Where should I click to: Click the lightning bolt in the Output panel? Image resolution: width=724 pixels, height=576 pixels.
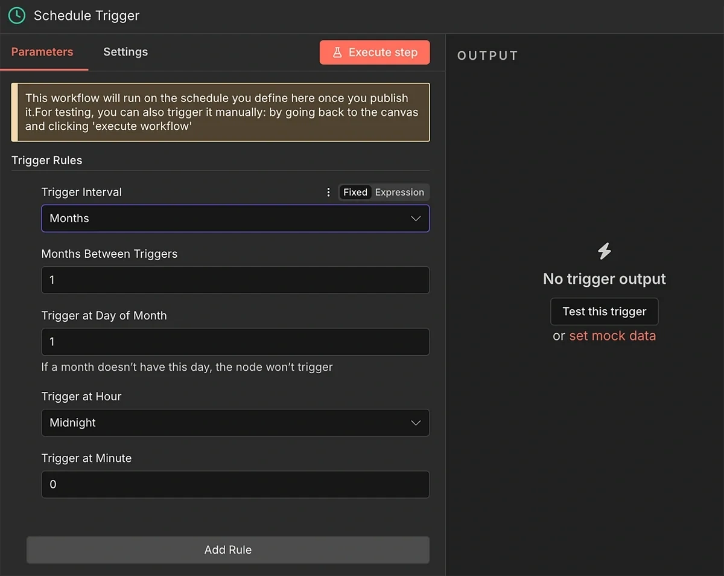coord(605,251)
